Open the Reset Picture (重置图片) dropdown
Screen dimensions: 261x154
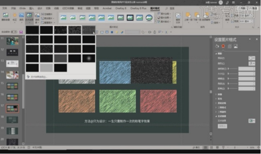[48, 23]
